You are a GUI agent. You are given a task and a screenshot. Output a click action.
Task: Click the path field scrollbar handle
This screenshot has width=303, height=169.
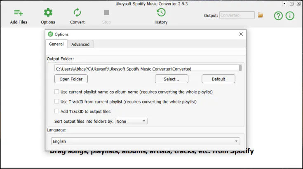pyautogui.click(x=240, y=68)
